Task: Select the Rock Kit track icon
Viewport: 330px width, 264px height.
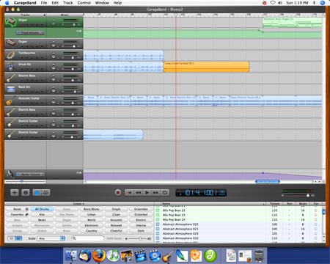Action: [10, 89]
